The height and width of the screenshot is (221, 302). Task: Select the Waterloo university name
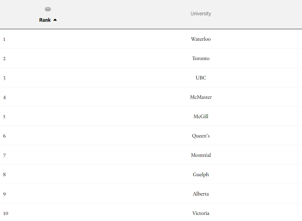(x=200, y=39)
